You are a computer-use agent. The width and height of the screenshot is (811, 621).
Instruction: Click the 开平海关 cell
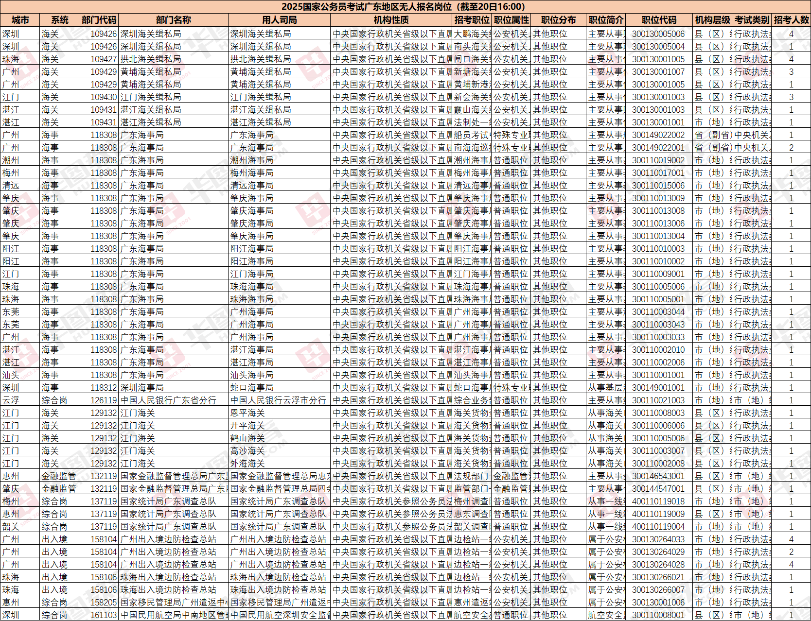click(279, 426)
